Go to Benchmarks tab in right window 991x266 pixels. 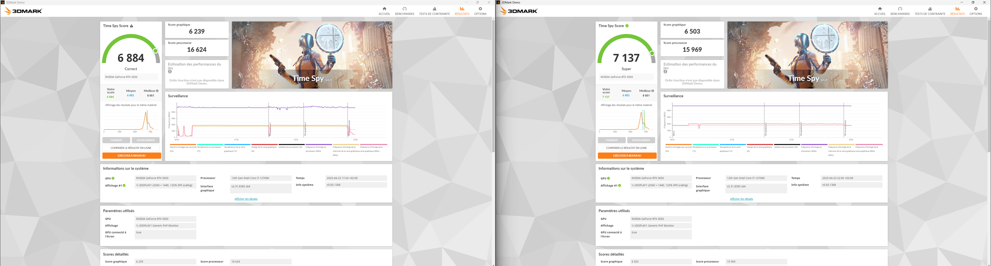point(900,11)
